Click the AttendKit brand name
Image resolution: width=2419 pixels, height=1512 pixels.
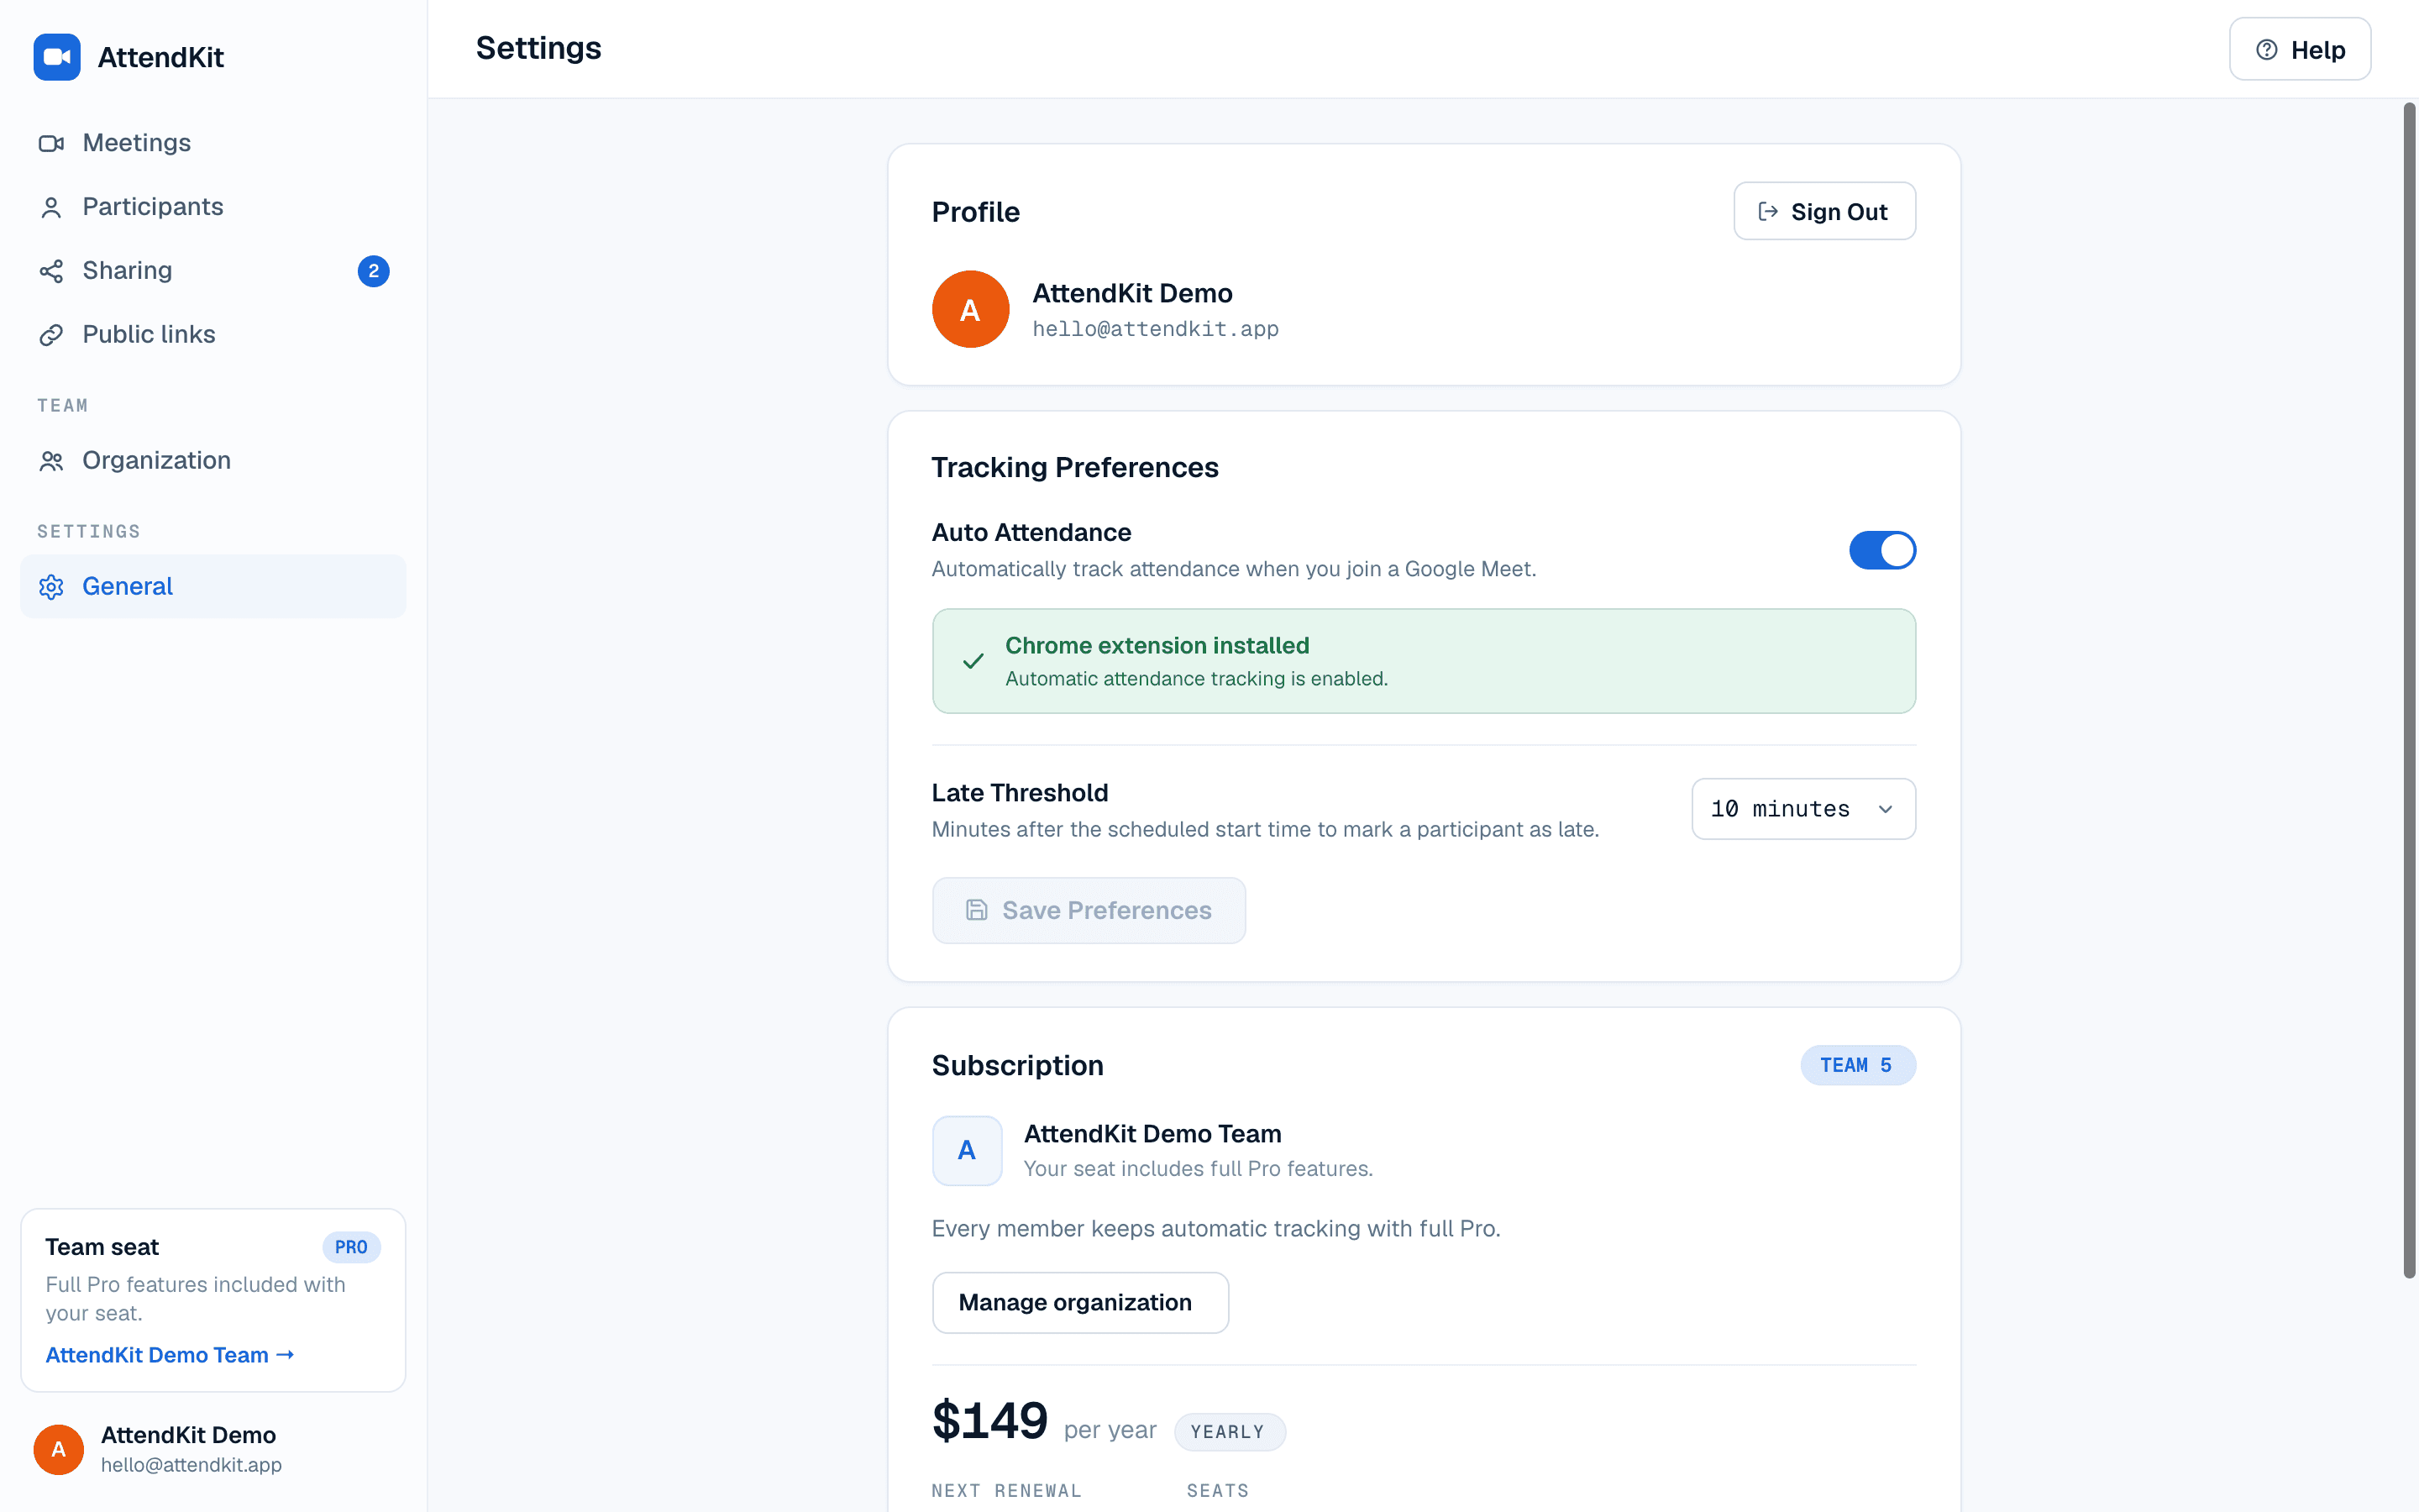click(161, 57)
